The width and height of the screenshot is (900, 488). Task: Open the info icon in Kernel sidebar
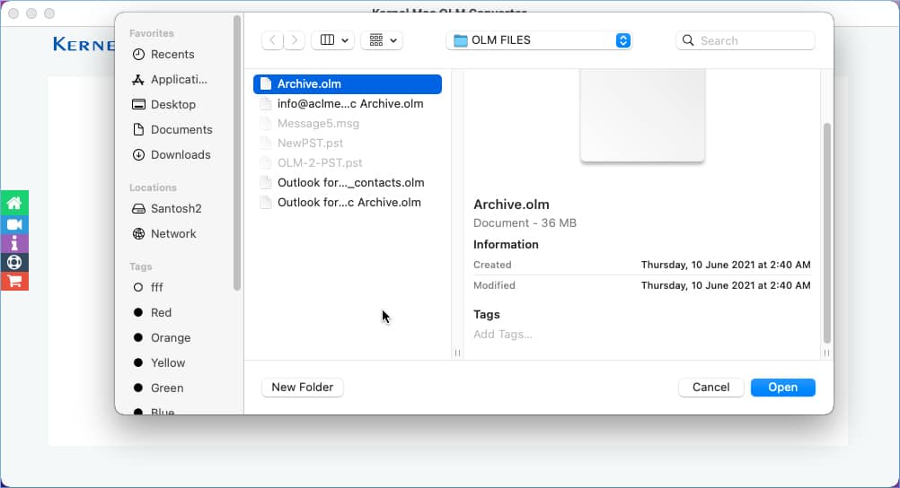coord(14,243)
